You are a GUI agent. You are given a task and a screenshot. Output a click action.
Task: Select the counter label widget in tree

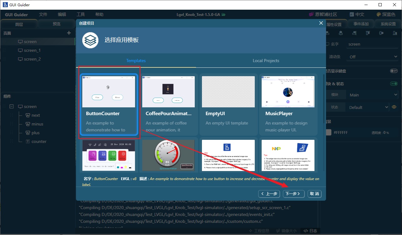click(x=39, y=141)
